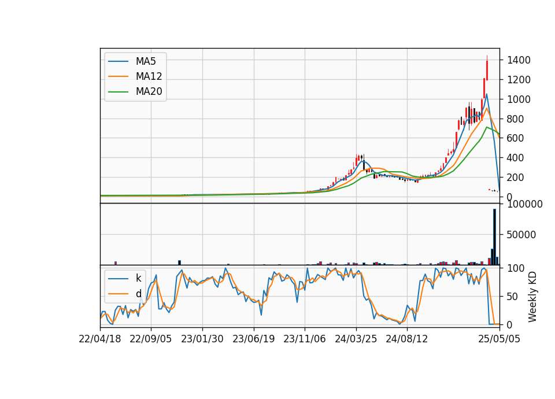This screenshot has width=555, height=399.
Task: Click the 23/01/30 date axis label
Action: (x=202, y=339)
